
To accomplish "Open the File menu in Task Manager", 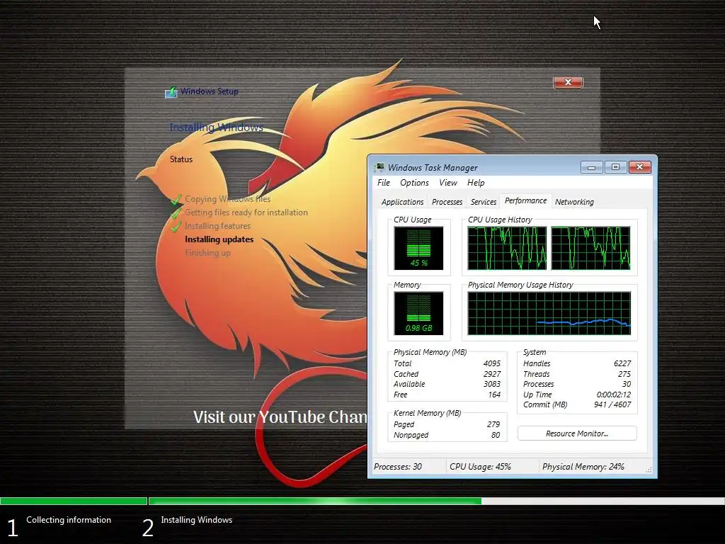I will click(x=383, y=183).
